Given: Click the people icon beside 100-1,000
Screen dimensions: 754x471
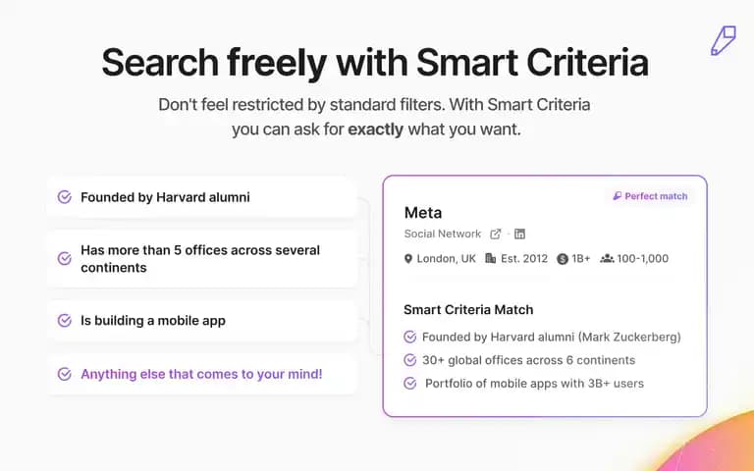Looking at the screenshot, I should (x=607, y=259).
